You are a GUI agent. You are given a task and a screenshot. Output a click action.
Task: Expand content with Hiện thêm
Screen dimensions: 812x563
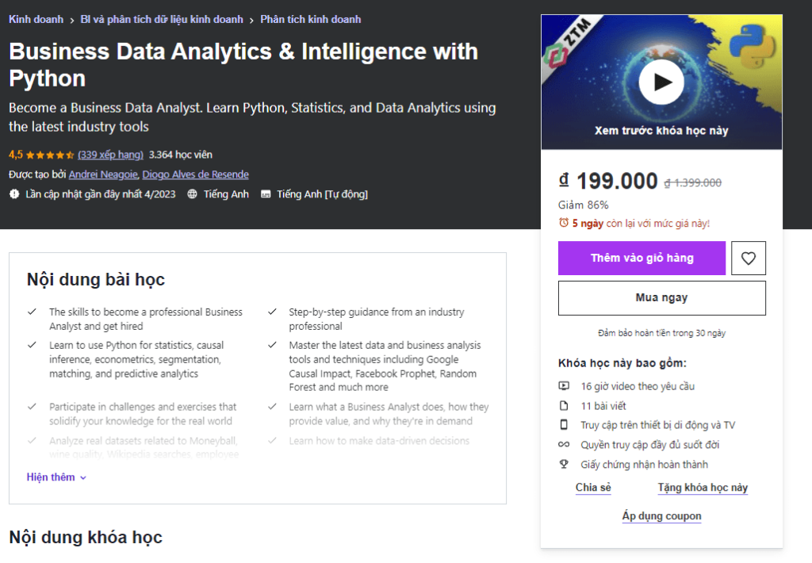click(x=56, y=477)
